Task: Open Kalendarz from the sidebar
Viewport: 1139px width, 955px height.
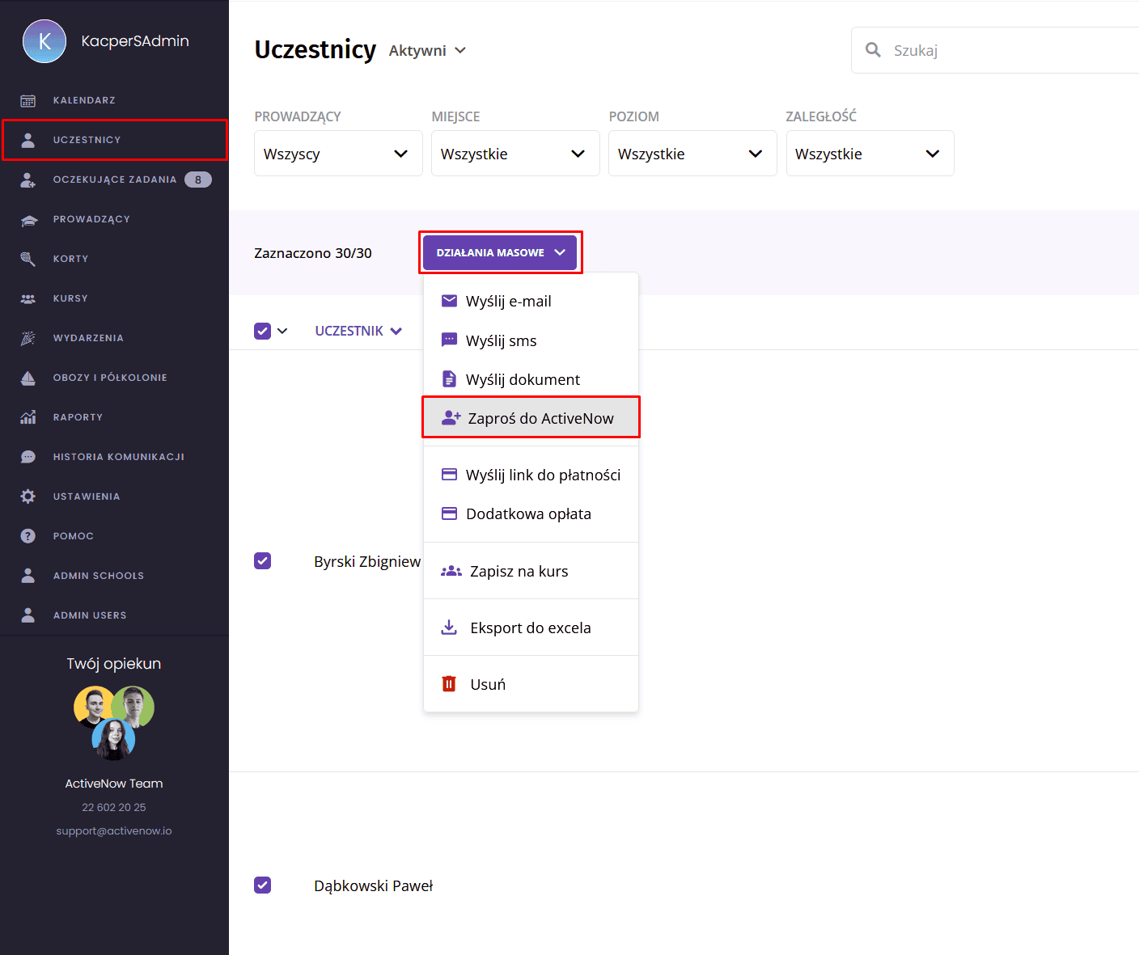Action: [x=114, y=100]
